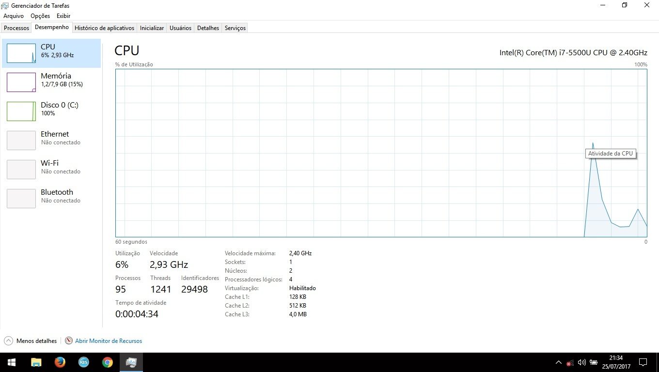Open the Action Center notifications icon
Screen dimensions: 659x372
click(643, 362)
